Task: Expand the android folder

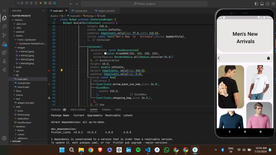Action: click(20, 32)
